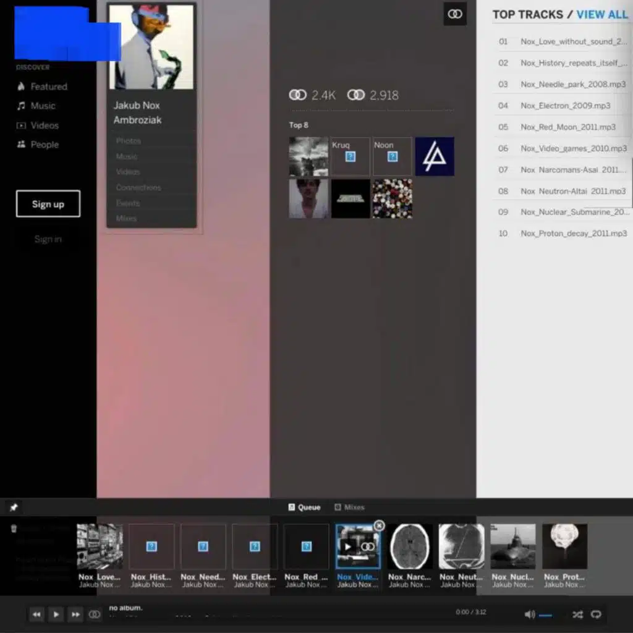Viewport: 633px width, 633px height.
Task: Open People in Discover sidebar
Action: [38, 145]
